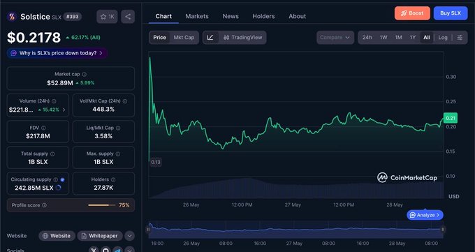The height and width of the screenshot is (252, 475).
Task: Click the 3.58% Liq/Mkt Cap value
Action: point(103,136)
